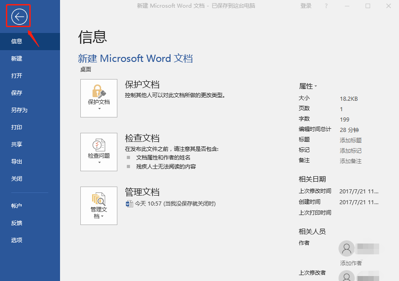This screenshot has width=399, height=281.
Task: Click the 编辑时间总计 label
Action: click(315, 129)
